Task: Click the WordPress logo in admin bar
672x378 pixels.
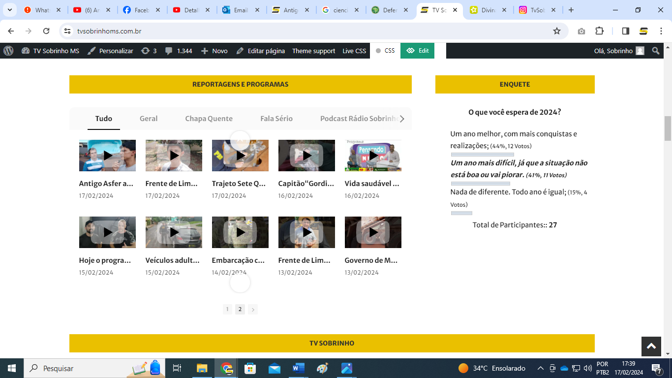Action: pos(8,51)
